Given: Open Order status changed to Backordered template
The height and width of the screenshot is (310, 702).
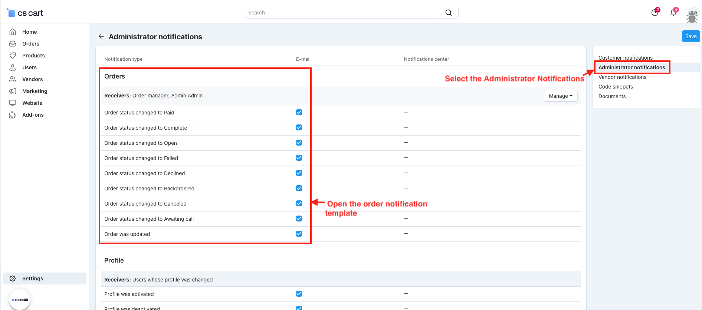Looking at the screenshot, I should pyautogui.click(x=149, y=189).
